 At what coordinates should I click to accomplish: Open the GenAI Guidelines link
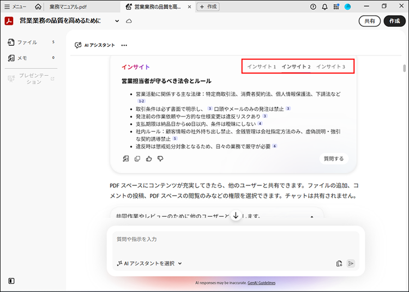(262, 283)
